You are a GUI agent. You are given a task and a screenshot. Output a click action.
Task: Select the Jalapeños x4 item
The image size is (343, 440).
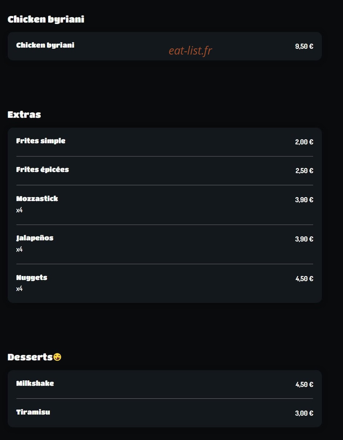[165, 244]
